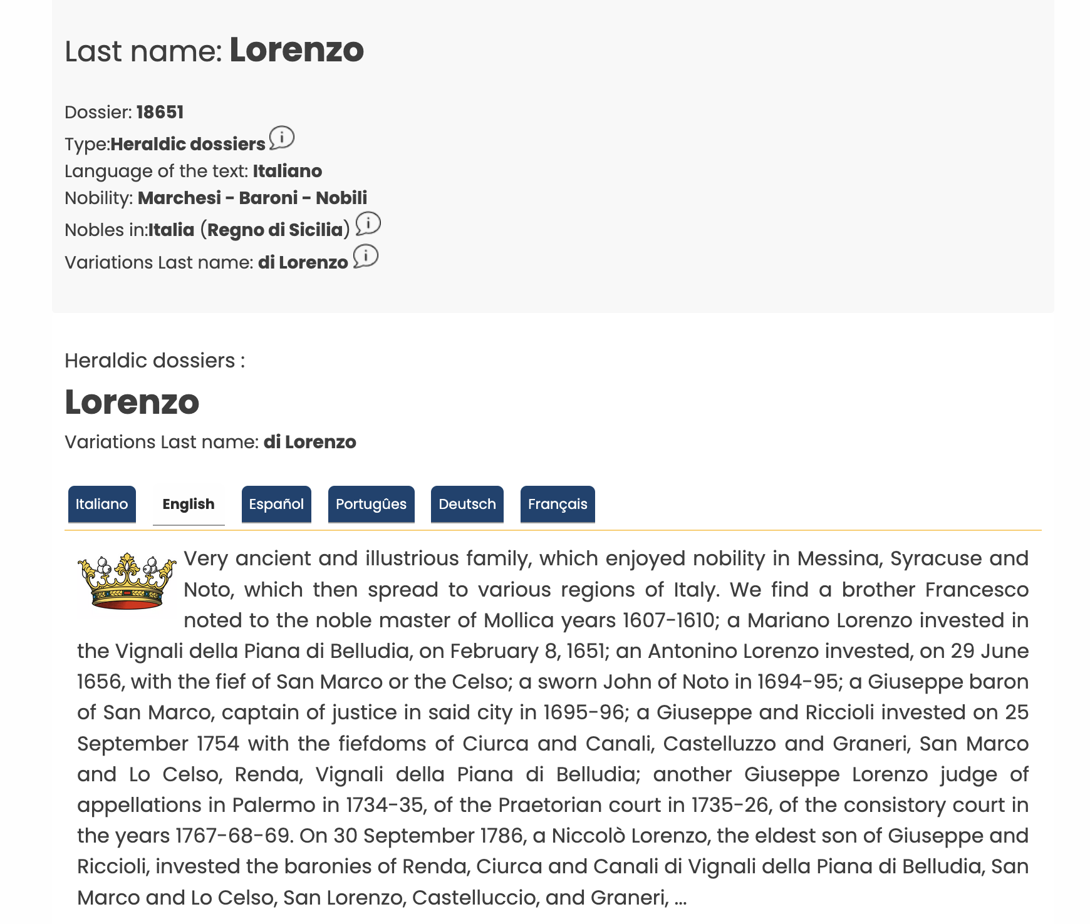
Task: Click info icon after the top 'di Lorenzo' variation
Action: 366,256
